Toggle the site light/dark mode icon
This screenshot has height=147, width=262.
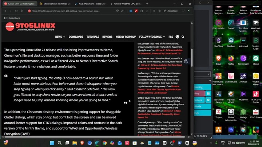click(x=177, y=37)
